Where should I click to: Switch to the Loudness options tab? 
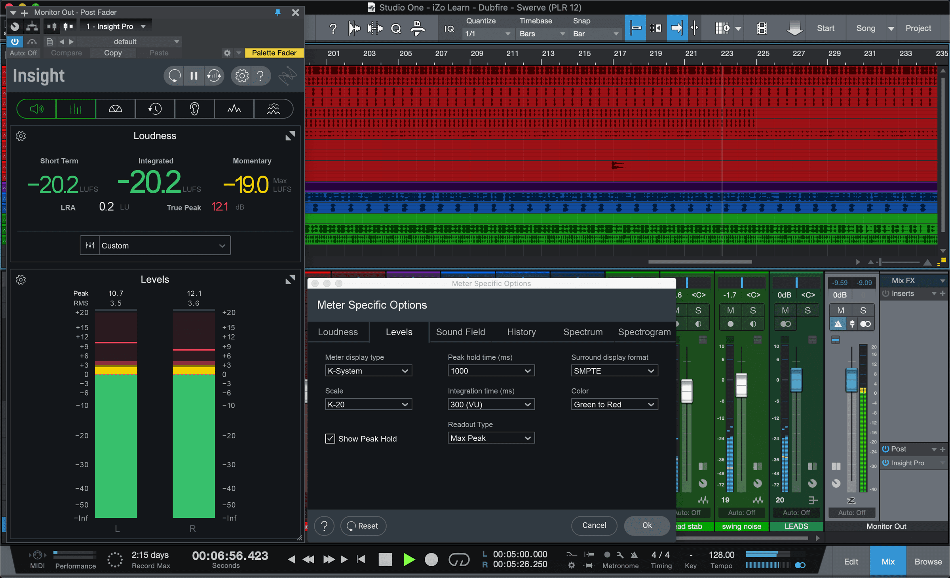(338, 332)
